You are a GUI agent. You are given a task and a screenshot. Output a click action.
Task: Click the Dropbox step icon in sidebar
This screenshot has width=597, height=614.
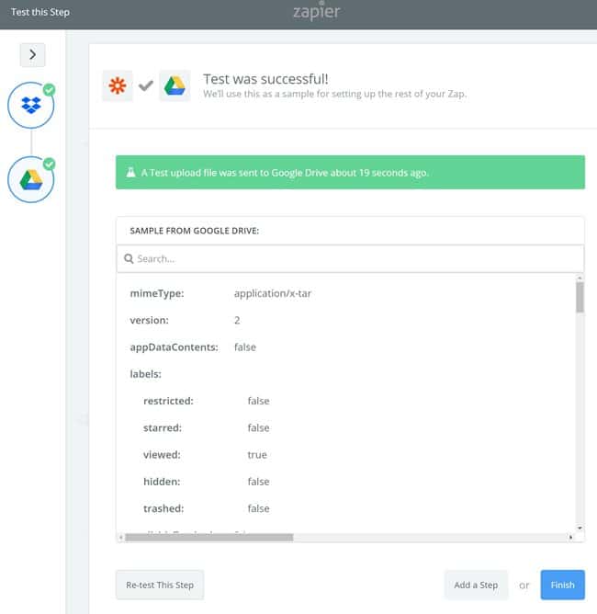(31, 107)
